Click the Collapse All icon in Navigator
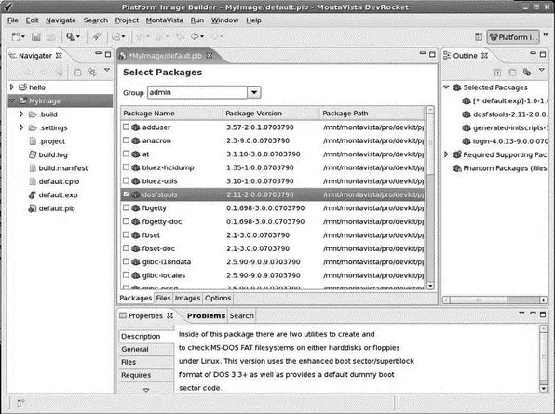The image size is (555, 414). click(77, 73)
